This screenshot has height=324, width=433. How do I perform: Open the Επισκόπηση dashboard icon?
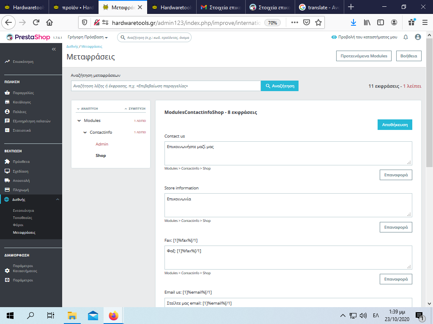tap(7, 62)
